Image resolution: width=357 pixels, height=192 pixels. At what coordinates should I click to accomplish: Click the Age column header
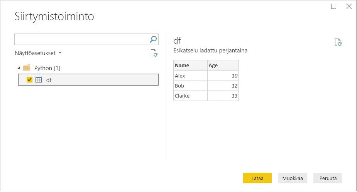[x=223, y=65]
